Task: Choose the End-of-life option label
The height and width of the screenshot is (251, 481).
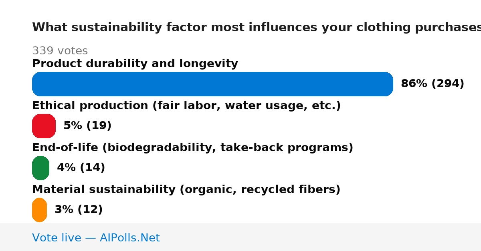Action: (192, 148)
